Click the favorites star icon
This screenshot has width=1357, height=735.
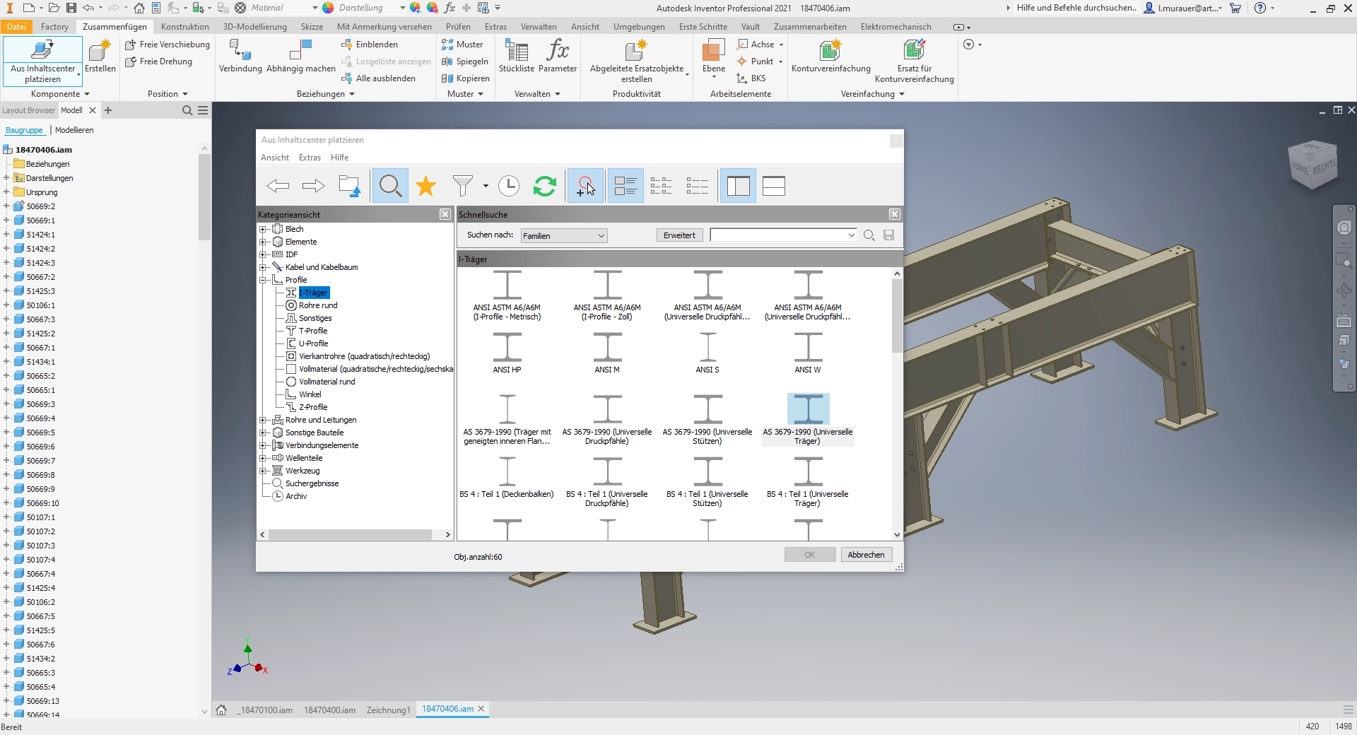click(425, 186)
